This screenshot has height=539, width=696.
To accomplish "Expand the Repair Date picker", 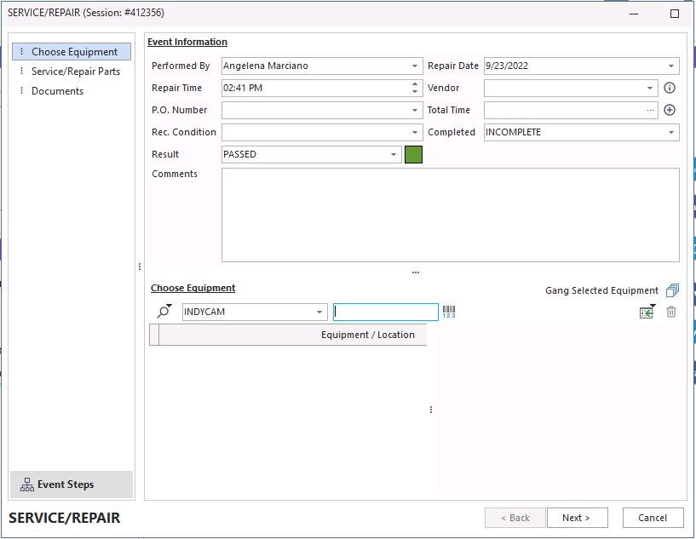I will pos(671,66).
